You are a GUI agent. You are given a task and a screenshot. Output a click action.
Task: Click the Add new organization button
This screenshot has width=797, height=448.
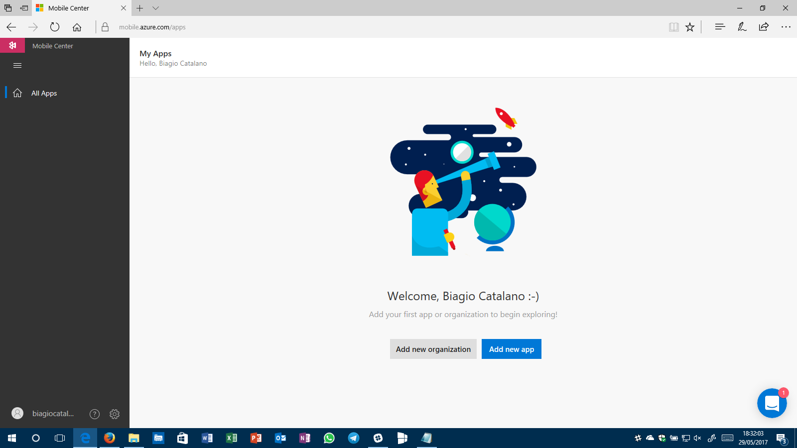433,349
